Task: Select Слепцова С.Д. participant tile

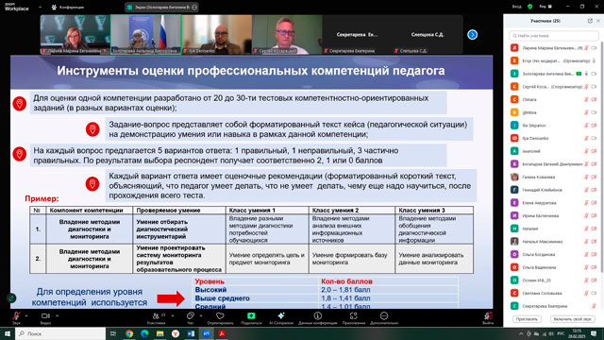Action: pos(428,34)
